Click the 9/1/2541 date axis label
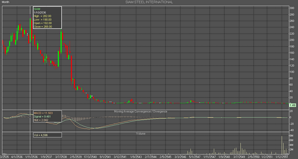The width and height of the screenshot is (298, 159). click(x=105, y=157)
